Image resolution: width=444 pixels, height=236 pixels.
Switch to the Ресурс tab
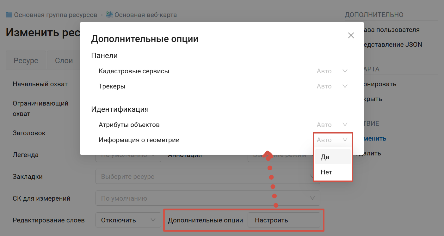26,61
